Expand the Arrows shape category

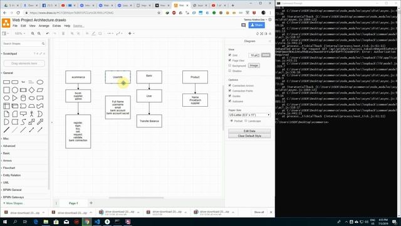pos(7,161)
